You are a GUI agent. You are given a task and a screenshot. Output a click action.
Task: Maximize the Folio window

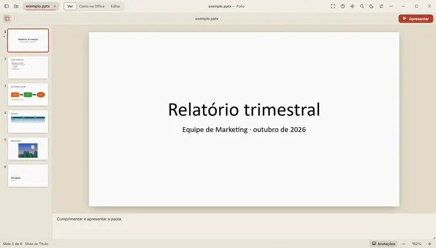point(416,6)
